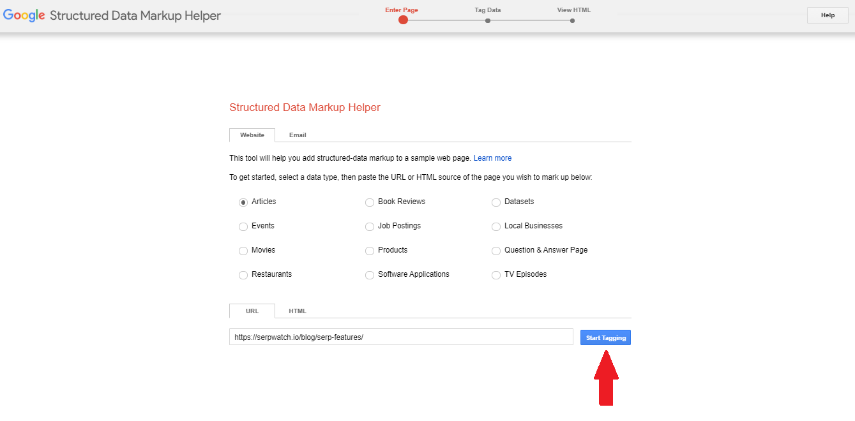Select the Datasets radio button
The height and width of the screenshot is (421, 855).
pos(496,202)
